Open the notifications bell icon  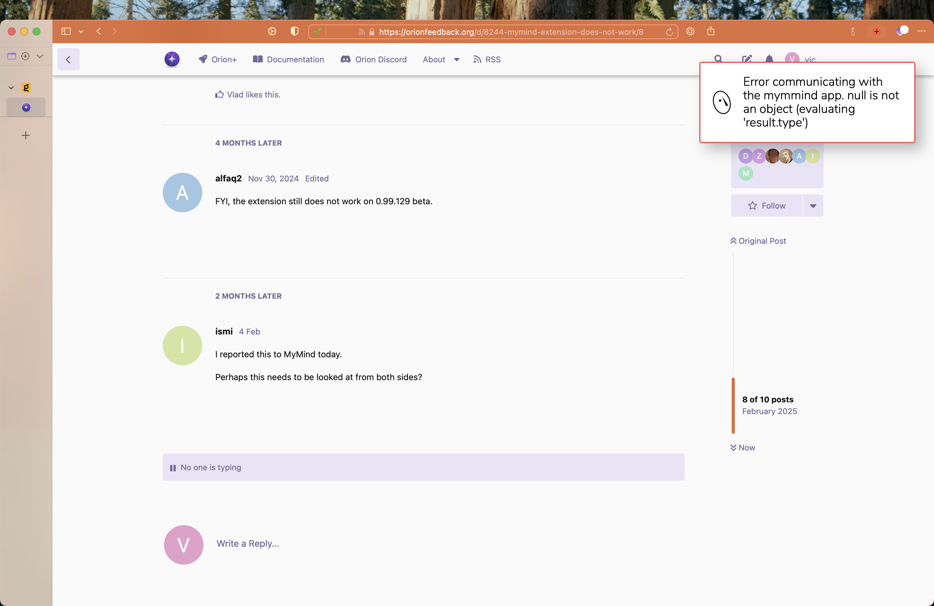[x=769, y=59]
